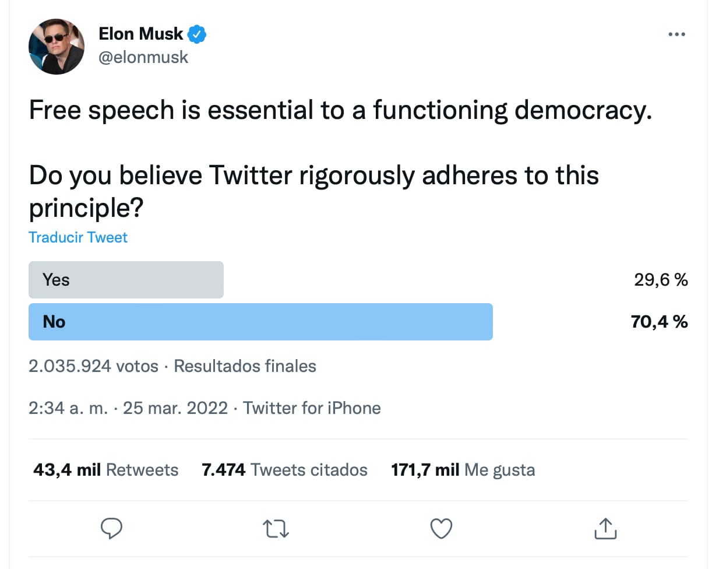The image size is (719, 569).
Task: Like the tweet with the heart icon
Action: pyautogui.click(x=441, y=528)
